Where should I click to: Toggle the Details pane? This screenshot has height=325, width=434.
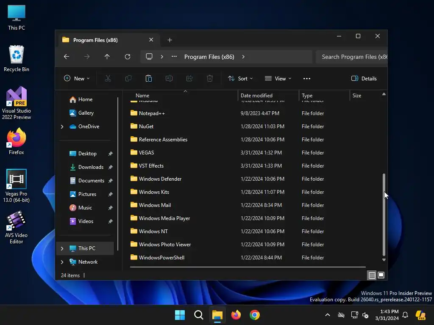pyautogui.click(x=364, y=78)
